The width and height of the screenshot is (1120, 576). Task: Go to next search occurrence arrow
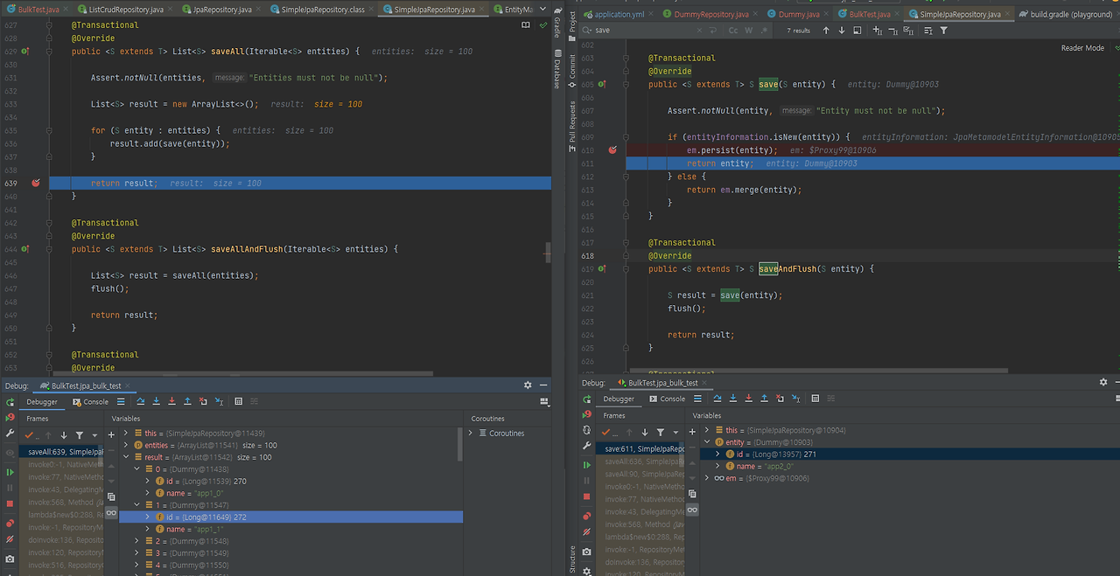click(x=842, y=31)
